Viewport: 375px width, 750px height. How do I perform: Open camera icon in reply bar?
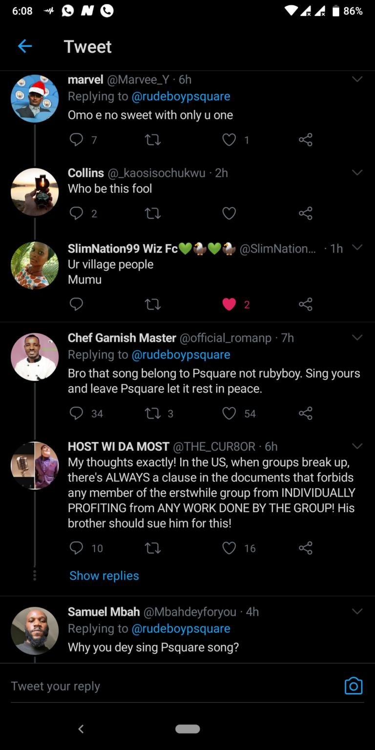(x=354, y=686)
